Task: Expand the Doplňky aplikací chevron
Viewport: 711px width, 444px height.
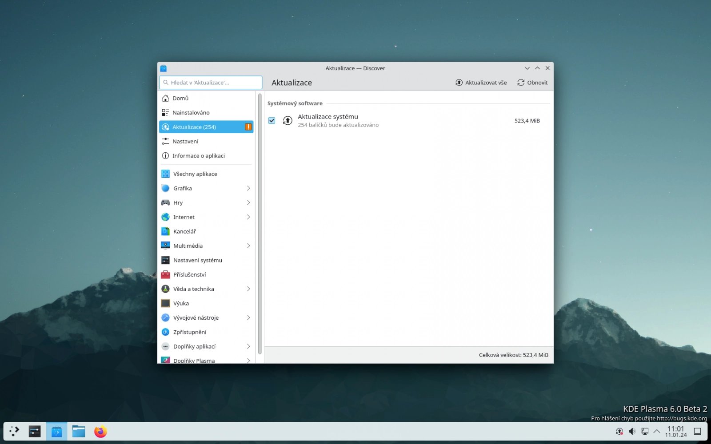Action: (248, 346)
